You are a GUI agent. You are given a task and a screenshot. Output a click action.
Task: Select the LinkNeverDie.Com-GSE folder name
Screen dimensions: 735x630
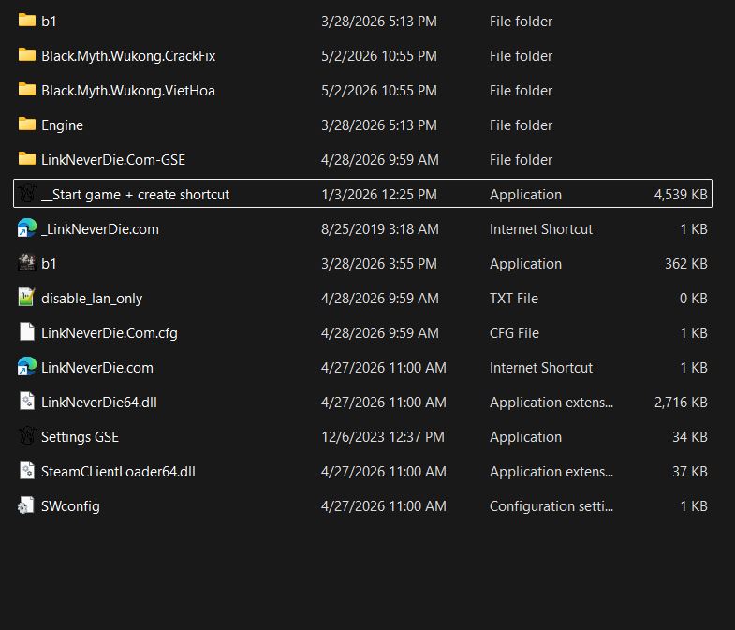point(113,160)
